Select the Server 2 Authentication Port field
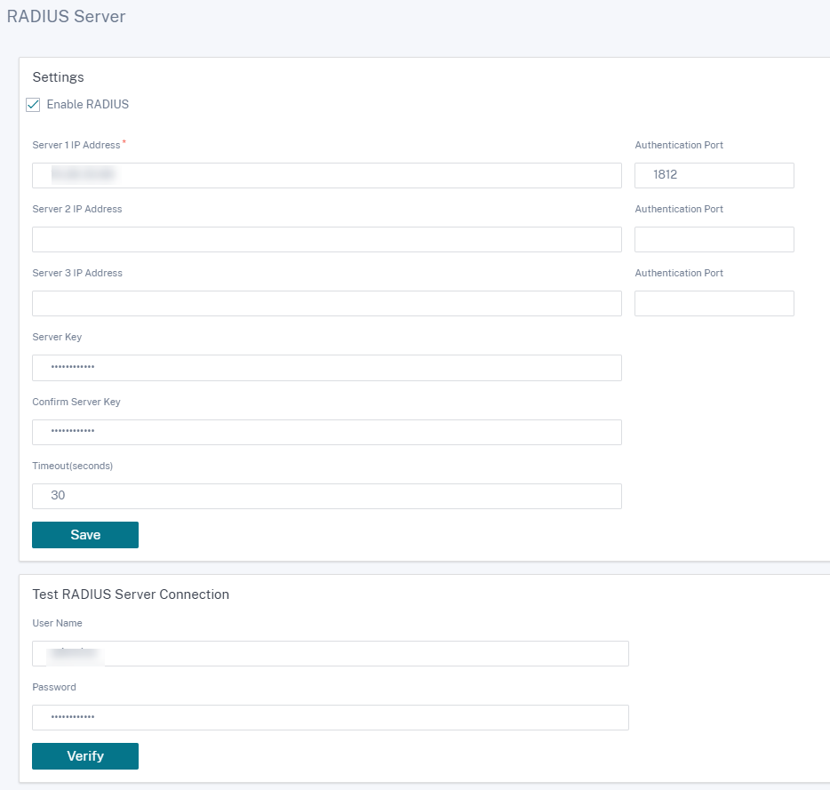 (x=714, y=239)
